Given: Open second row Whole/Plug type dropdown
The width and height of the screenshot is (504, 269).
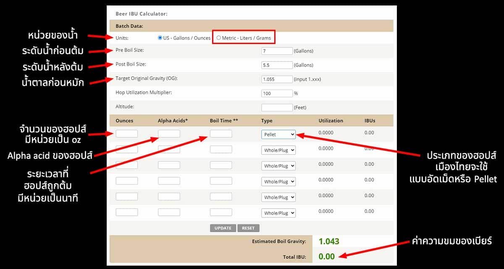Looking at the screenshot, I should pyautogui.click(x=278, y=150).
